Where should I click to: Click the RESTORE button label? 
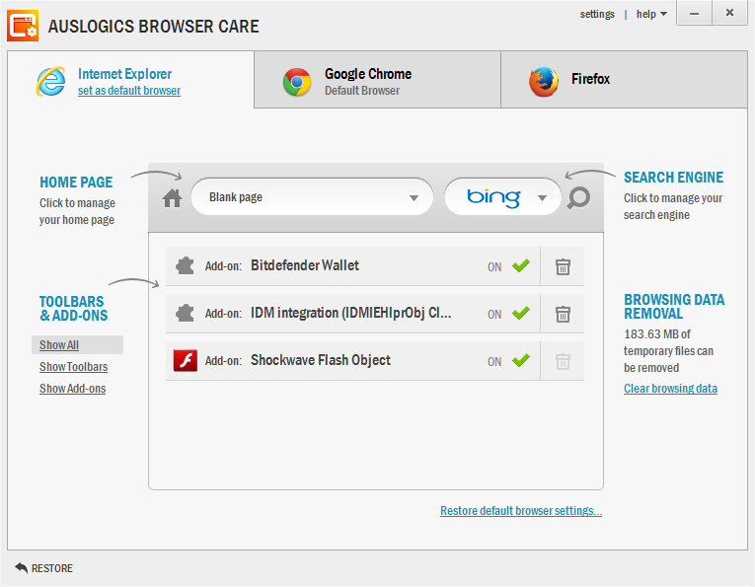(52, 568)
